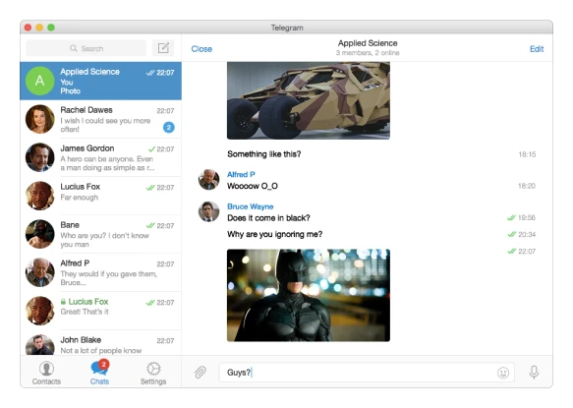
Task: Click the read checkmarks beside chat 22:07
Action: (x=512, y=251)
